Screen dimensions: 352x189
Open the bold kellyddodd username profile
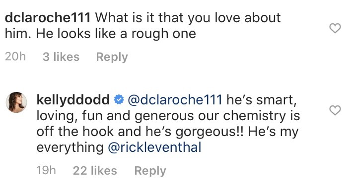pyautogui.click(x=73, y=100)
